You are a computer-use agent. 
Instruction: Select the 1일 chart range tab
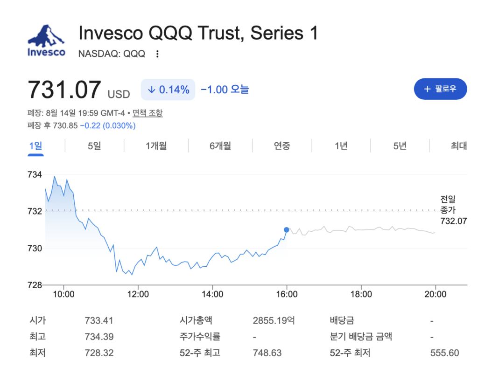pyautogui.click(x=35, y=146)
